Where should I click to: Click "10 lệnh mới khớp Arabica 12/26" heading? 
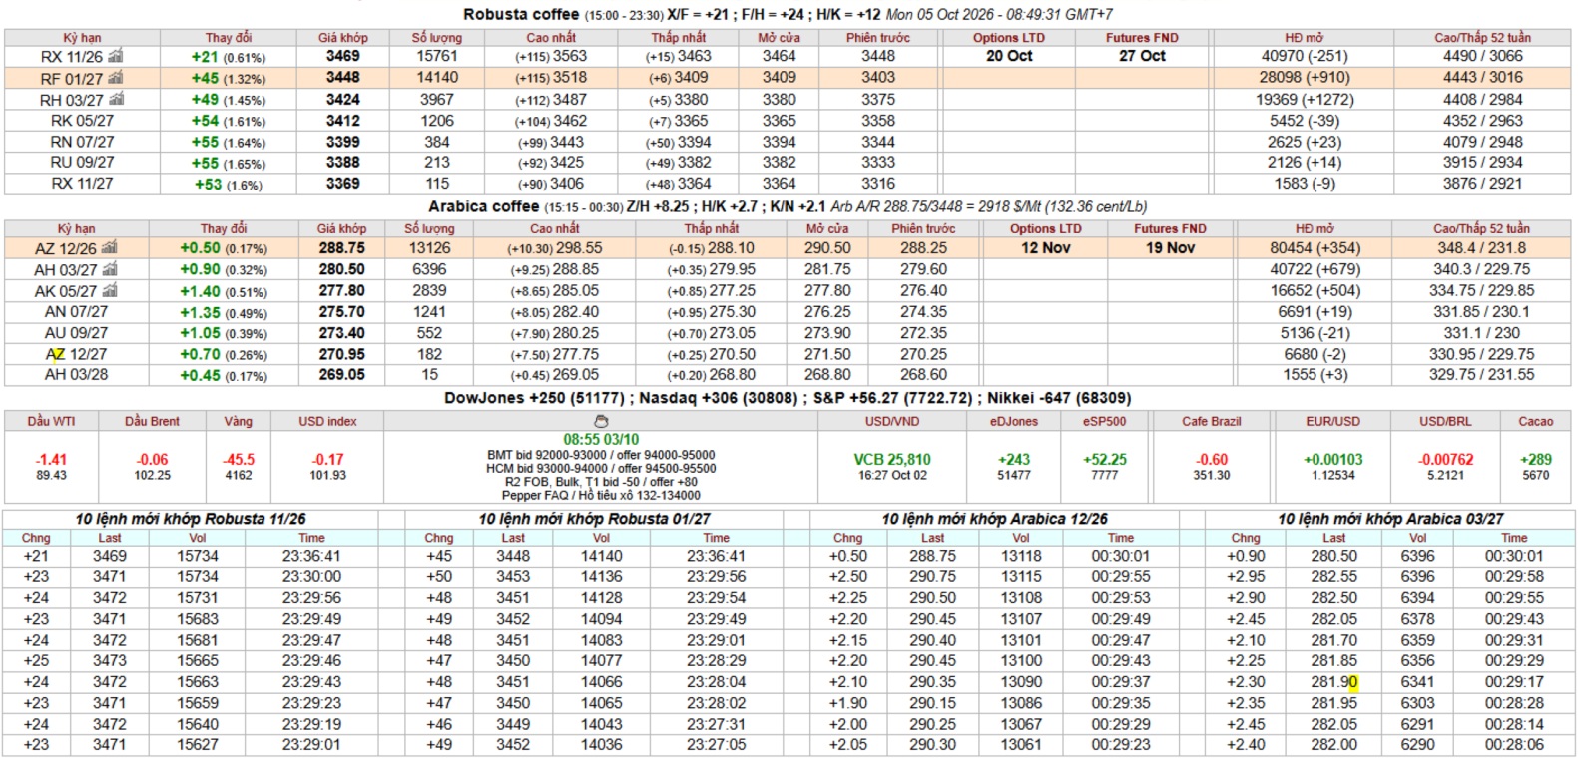[994, 519]
